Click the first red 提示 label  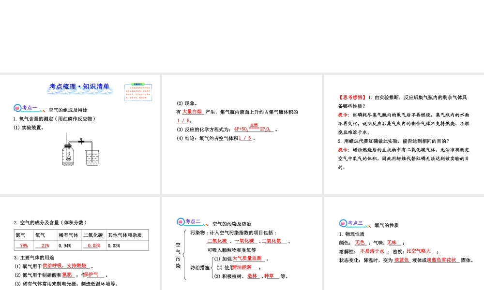[344, 115]
